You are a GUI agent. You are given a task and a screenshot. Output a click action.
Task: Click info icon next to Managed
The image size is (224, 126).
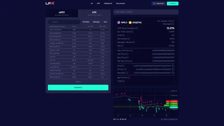click(173, 24)
